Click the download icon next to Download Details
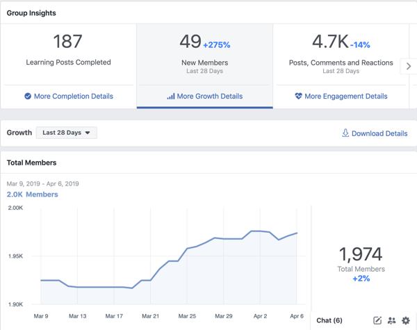Screen dimensions: 417x330 click(345, 133)
